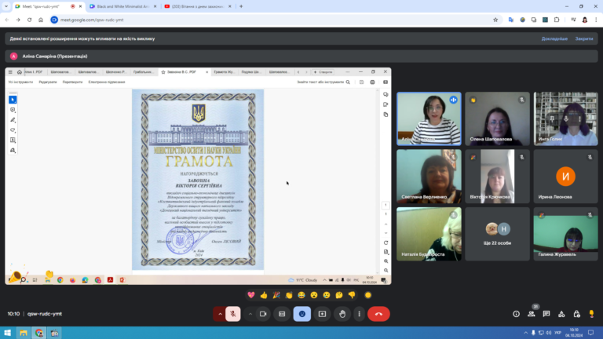Bookmark this page with star icon

pos(495,20)
